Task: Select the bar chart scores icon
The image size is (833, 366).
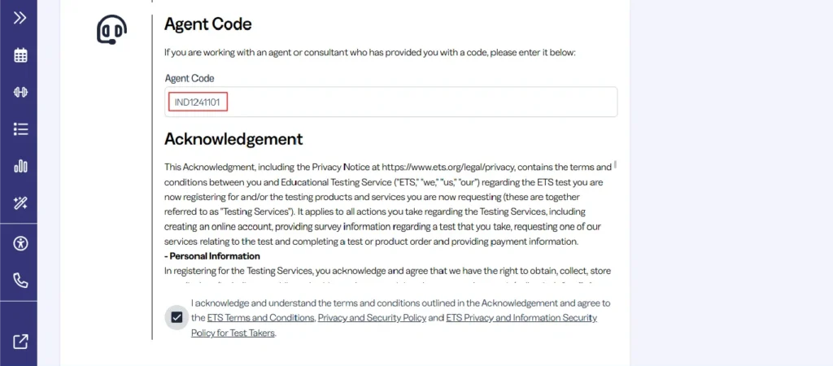Action: 20,166
